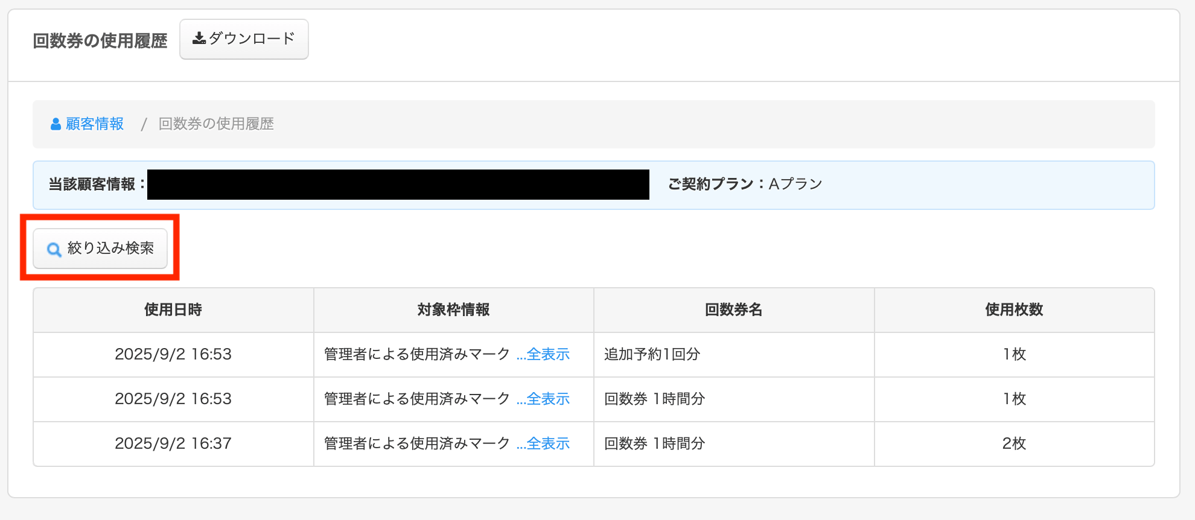Click the 2025/9/2 16:37 date cell
The image size is (1195, 520).
(173, 444)
